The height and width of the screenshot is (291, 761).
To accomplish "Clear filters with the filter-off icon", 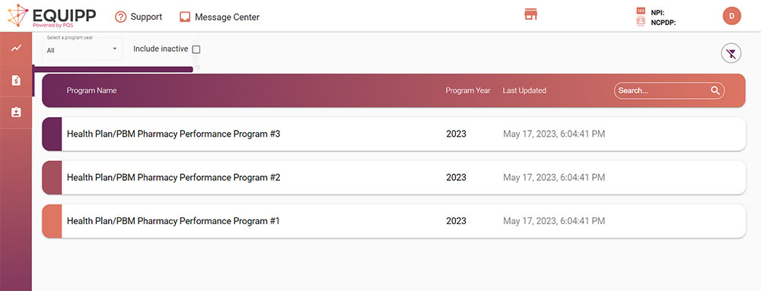I will tap(731, 53).
